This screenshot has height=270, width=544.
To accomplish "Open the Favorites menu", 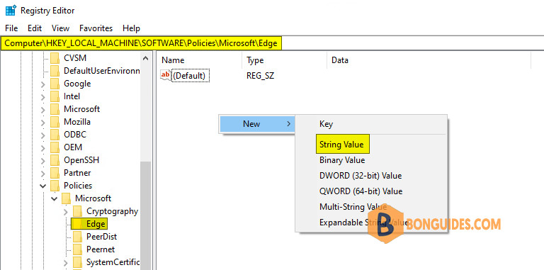I will click(x=96, y=28).
